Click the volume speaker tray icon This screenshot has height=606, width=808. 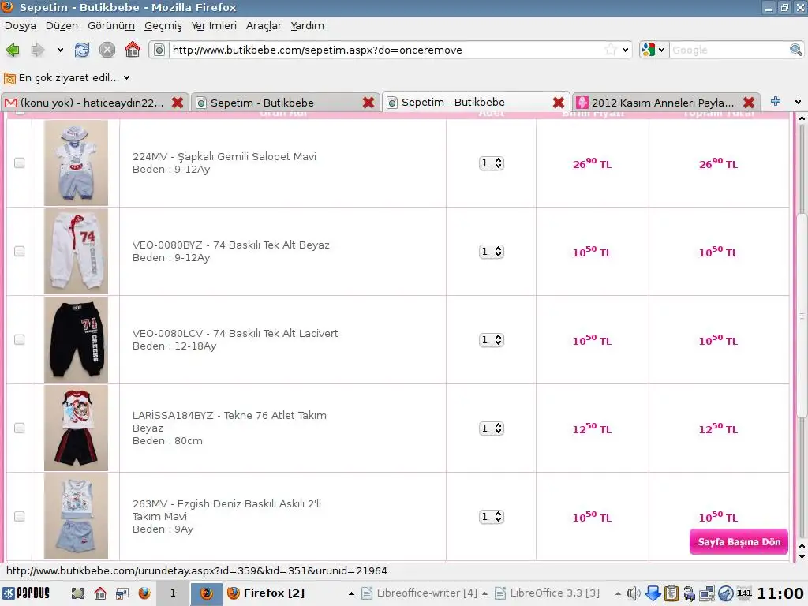pyautogui.click(x=634, y=593)
